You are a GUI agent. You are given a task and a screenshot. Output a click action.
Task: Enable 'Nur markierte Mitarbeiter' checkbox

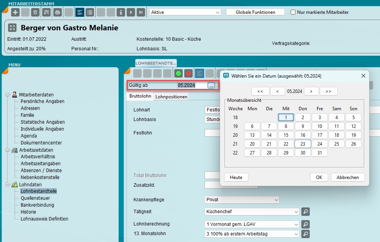coord(293,12)
